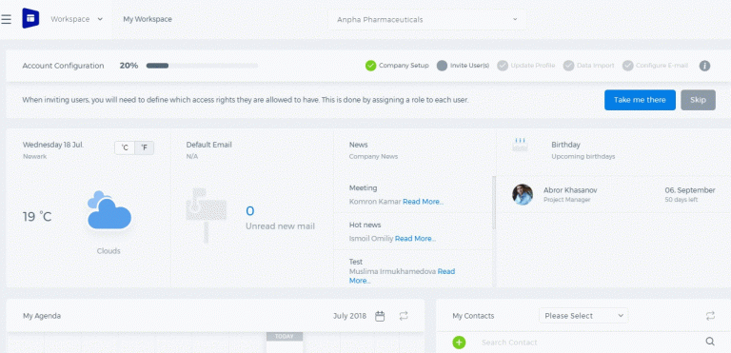This screenshot has width=731, height=353.
Task: Open the My Agenda calendar picker icon
Action: [x=380, y=316]
